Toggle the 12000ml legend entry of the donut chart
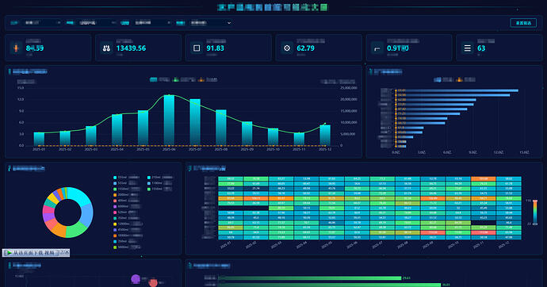 (x=128, y=224)
